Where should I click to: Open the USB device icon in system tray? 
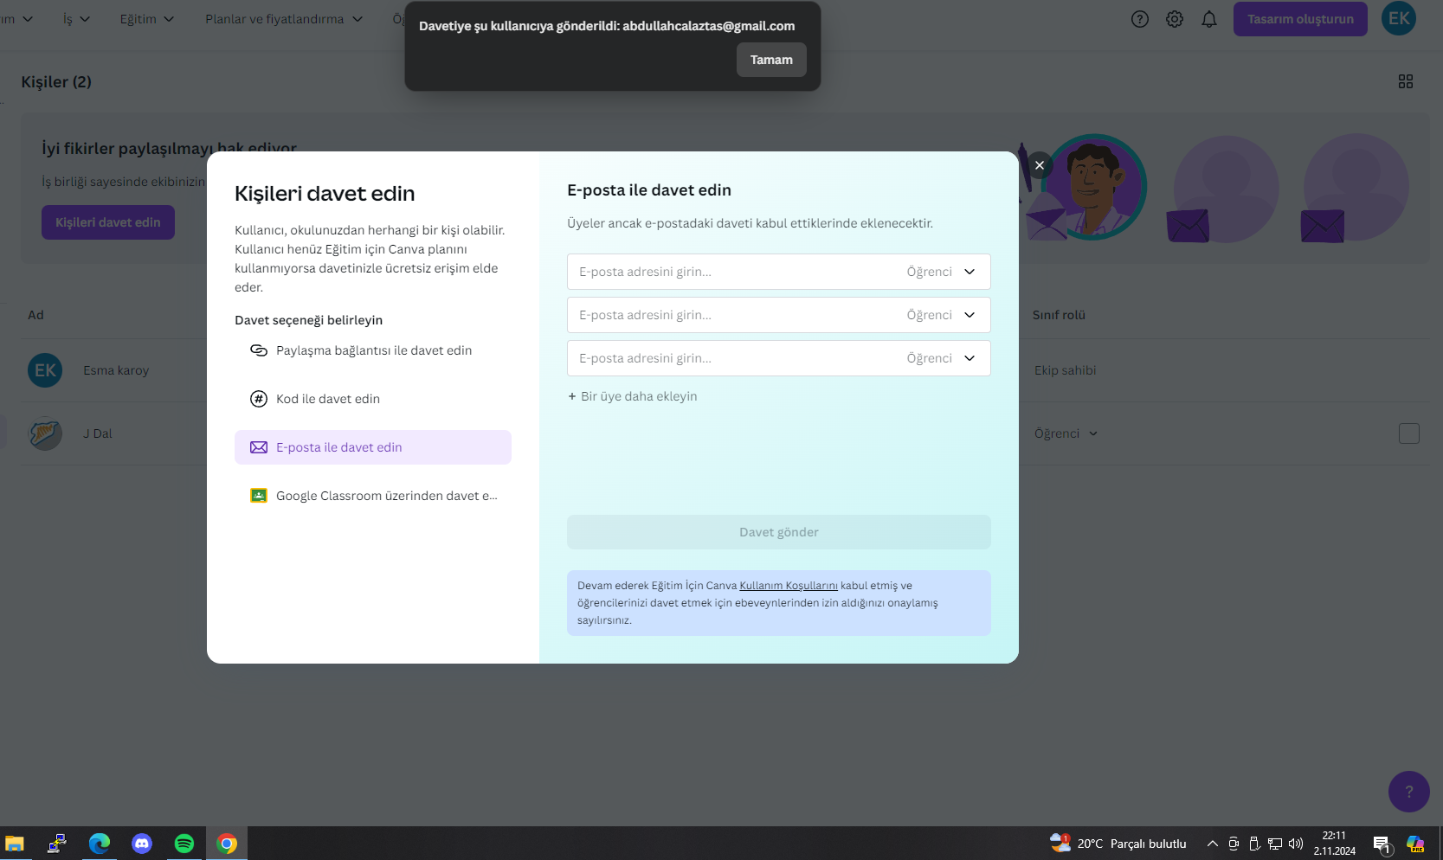pos(1254,844)
